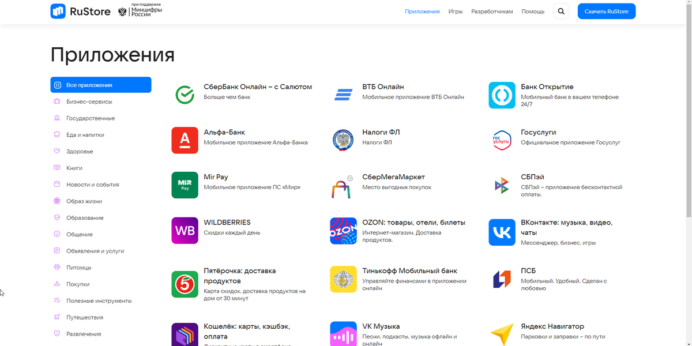
Task: Open the Разработчикам header link
Action: tap(492, 12)
